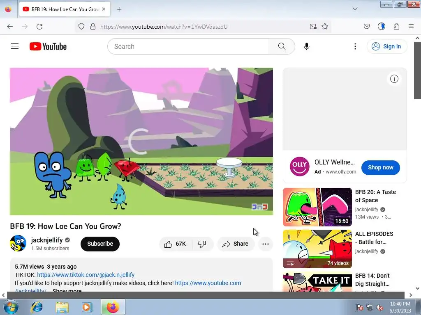The width and height of the screenshot is (421, 315).
Task: Start voice search with the microphone icon
Action: coord(307,46)
